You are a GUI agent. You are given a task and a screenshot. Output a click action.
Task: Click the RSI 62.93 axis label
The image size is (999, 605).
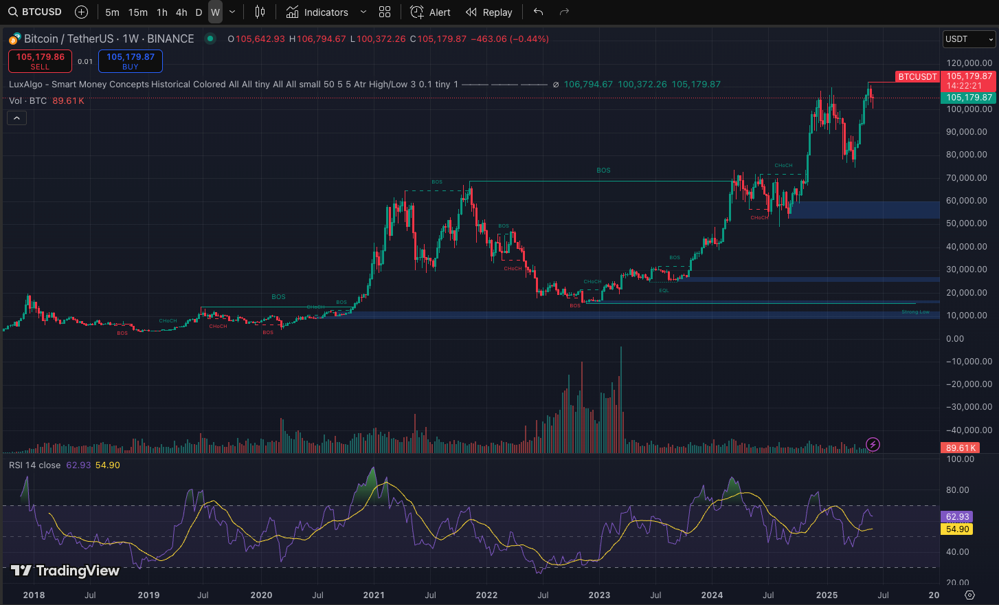(957, 517)
